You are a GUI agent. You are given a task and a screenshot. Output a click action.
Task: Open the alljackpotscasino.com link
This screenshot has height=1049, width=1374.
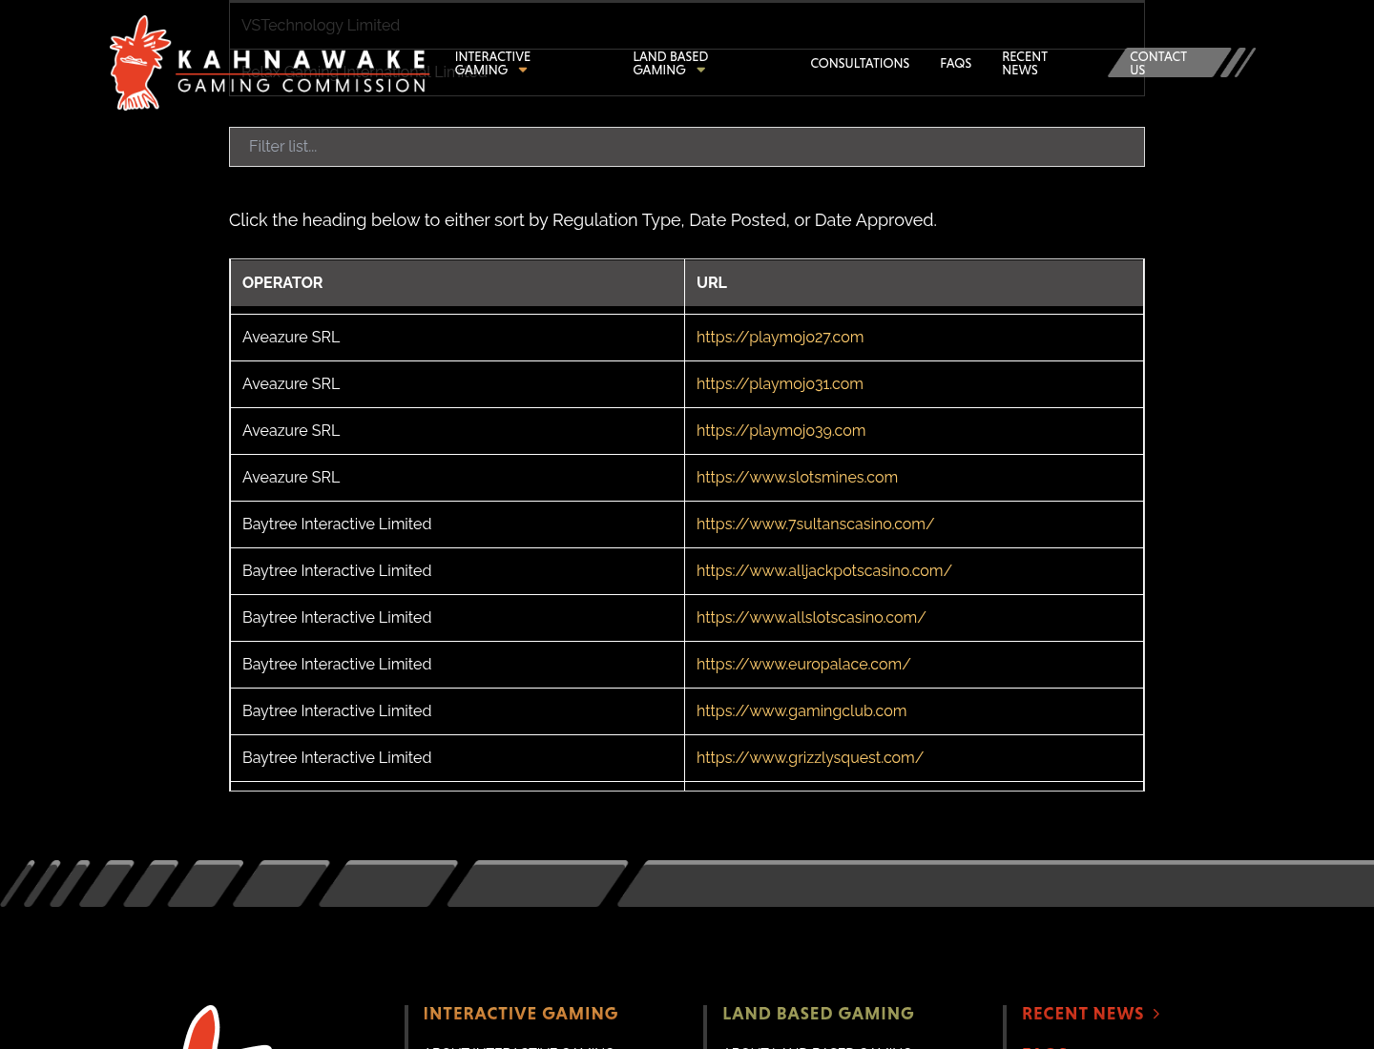click(824, 570)
